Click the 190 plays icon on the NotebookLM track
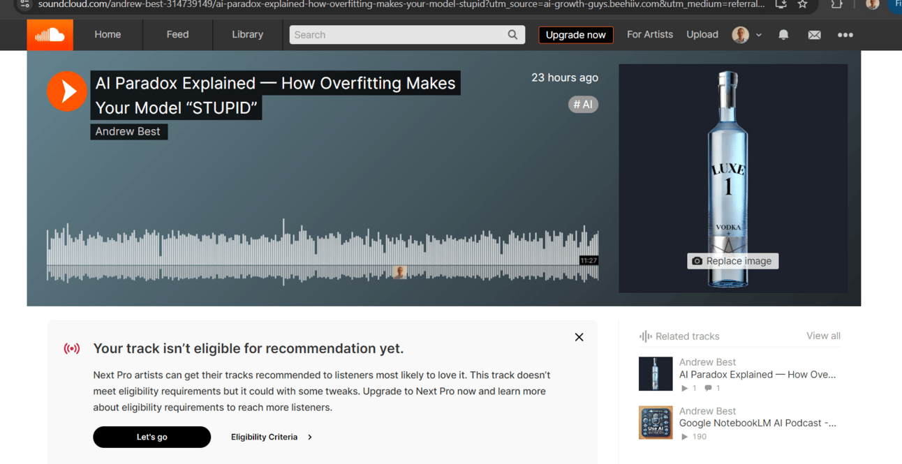This screenshot has height=464, width=902. tap(684, 437)
